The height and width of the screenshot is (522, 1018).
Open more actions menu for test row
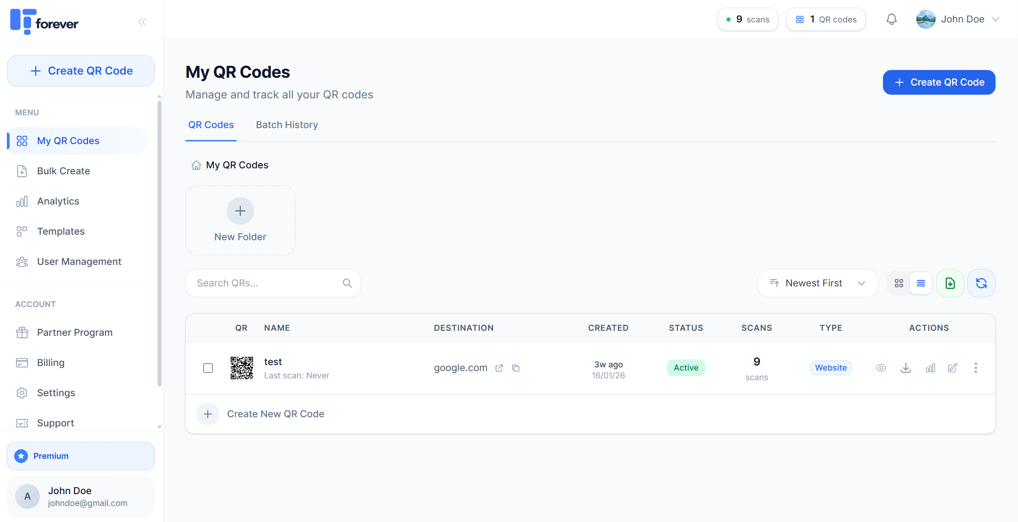(976, 368)
